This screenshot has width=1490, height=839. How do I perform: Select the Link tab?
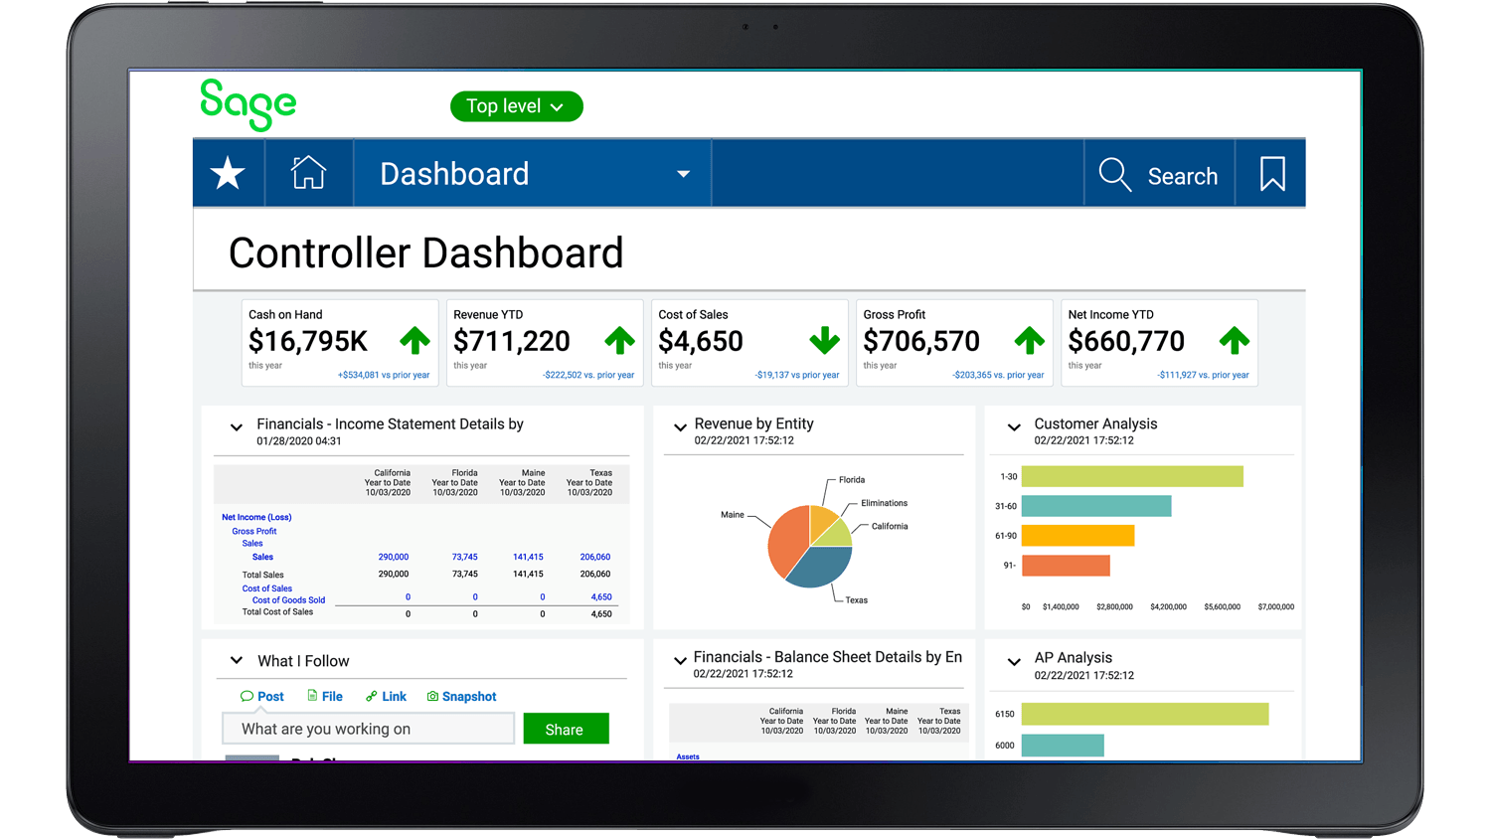386,696
